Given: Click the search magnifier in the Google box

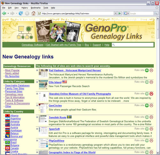Looking at the screenshot, I should pos(156,13).
